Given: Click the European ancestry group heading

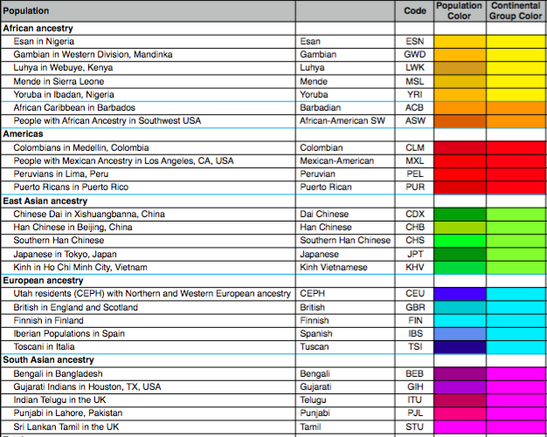Looking at the screenshot, I should [43, 281].
